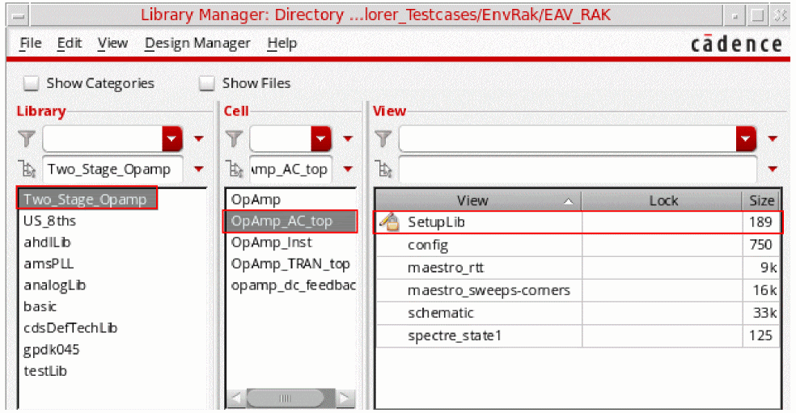
Task: Select the opamp_dc_feedbac cell
Action: [x=293, y=285]
